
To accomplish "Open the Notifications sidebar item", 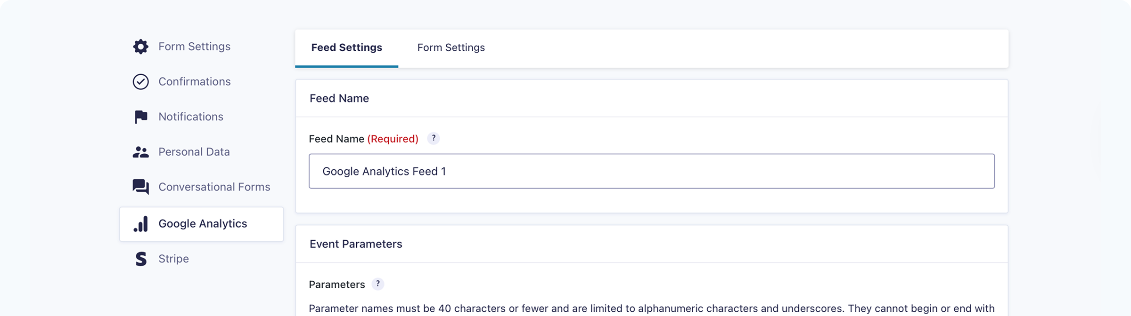I will pyautogui.click(x=190, y=117).
